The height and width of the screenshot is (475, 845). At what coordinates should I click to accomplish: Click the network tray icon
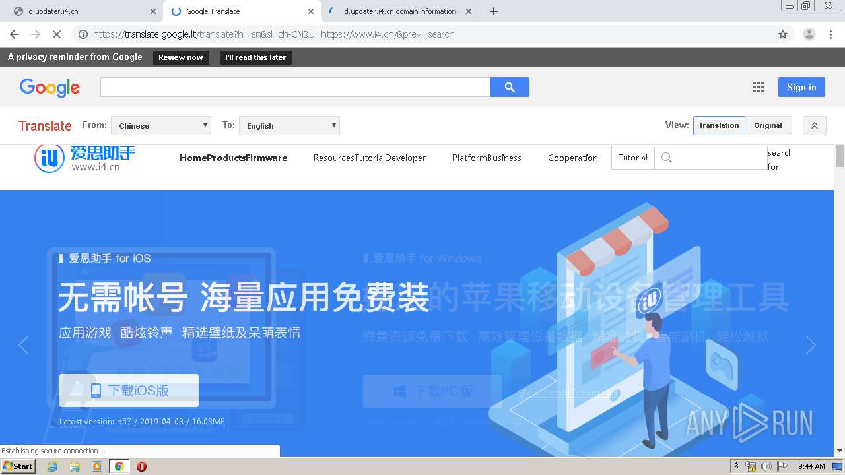751,466
